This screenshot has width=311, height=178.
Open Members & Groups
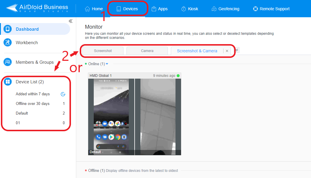35,62
